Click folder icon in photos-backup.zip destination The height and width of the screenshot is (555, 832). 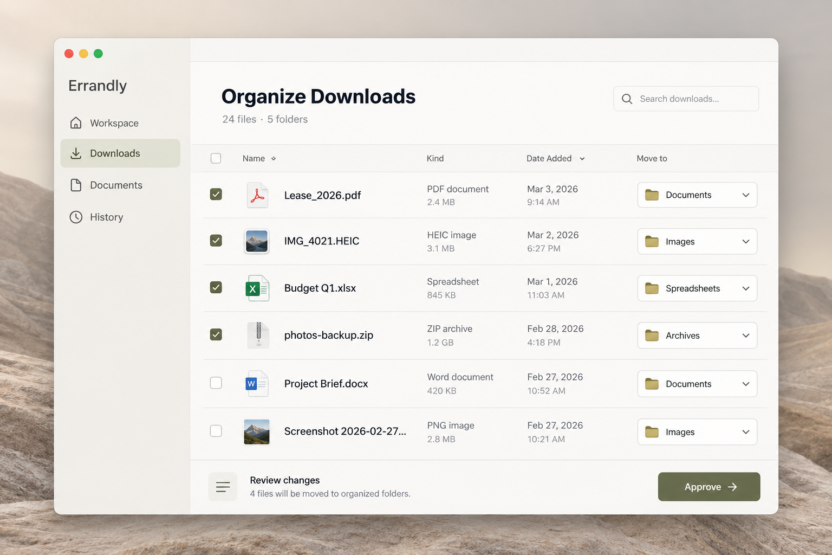652,335
